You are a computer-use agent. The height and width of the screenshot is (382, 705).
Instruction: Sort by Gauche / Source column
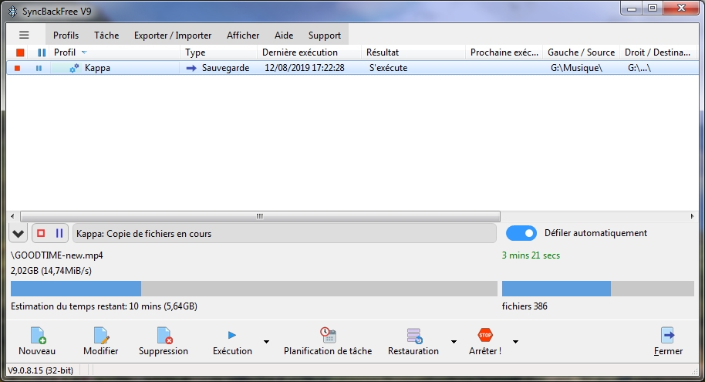(581, 52)
